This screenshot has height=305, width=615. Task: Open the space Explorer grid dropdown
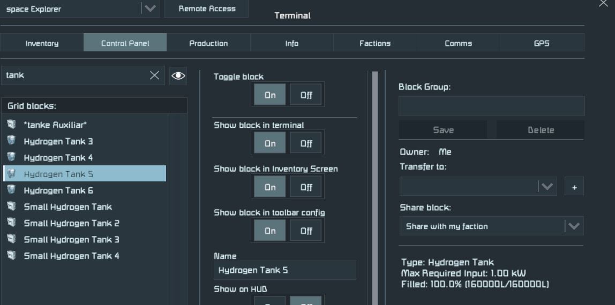(x=151, y=9)
